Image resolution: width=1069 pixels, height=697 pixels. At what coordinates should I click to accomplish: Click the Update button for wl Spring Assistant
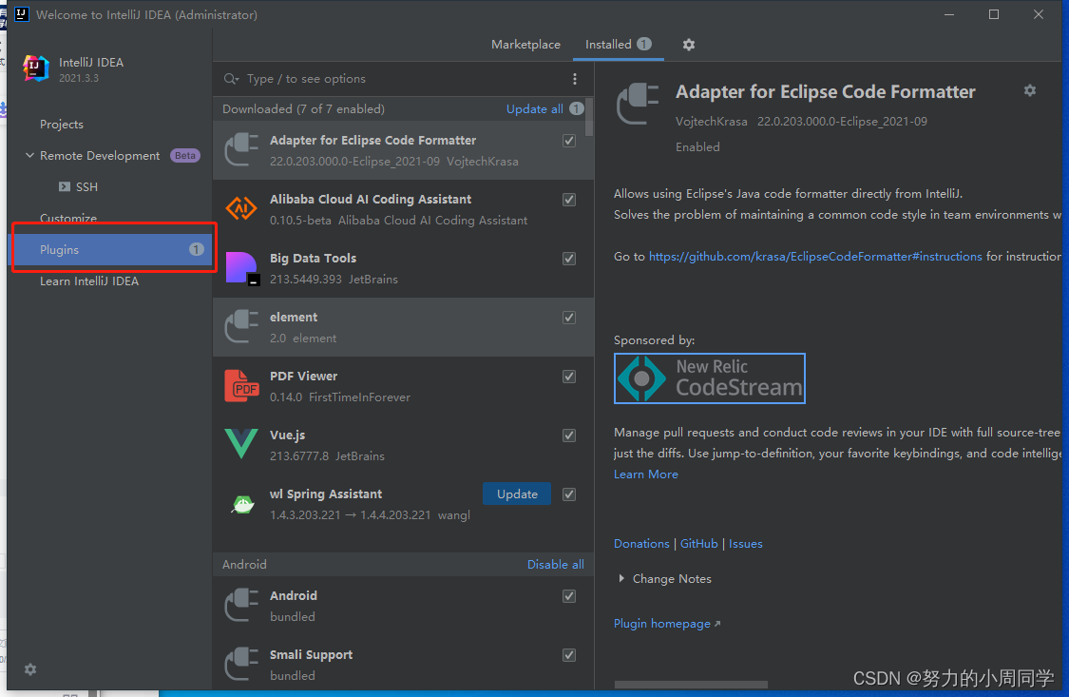(x=517, y=494)
